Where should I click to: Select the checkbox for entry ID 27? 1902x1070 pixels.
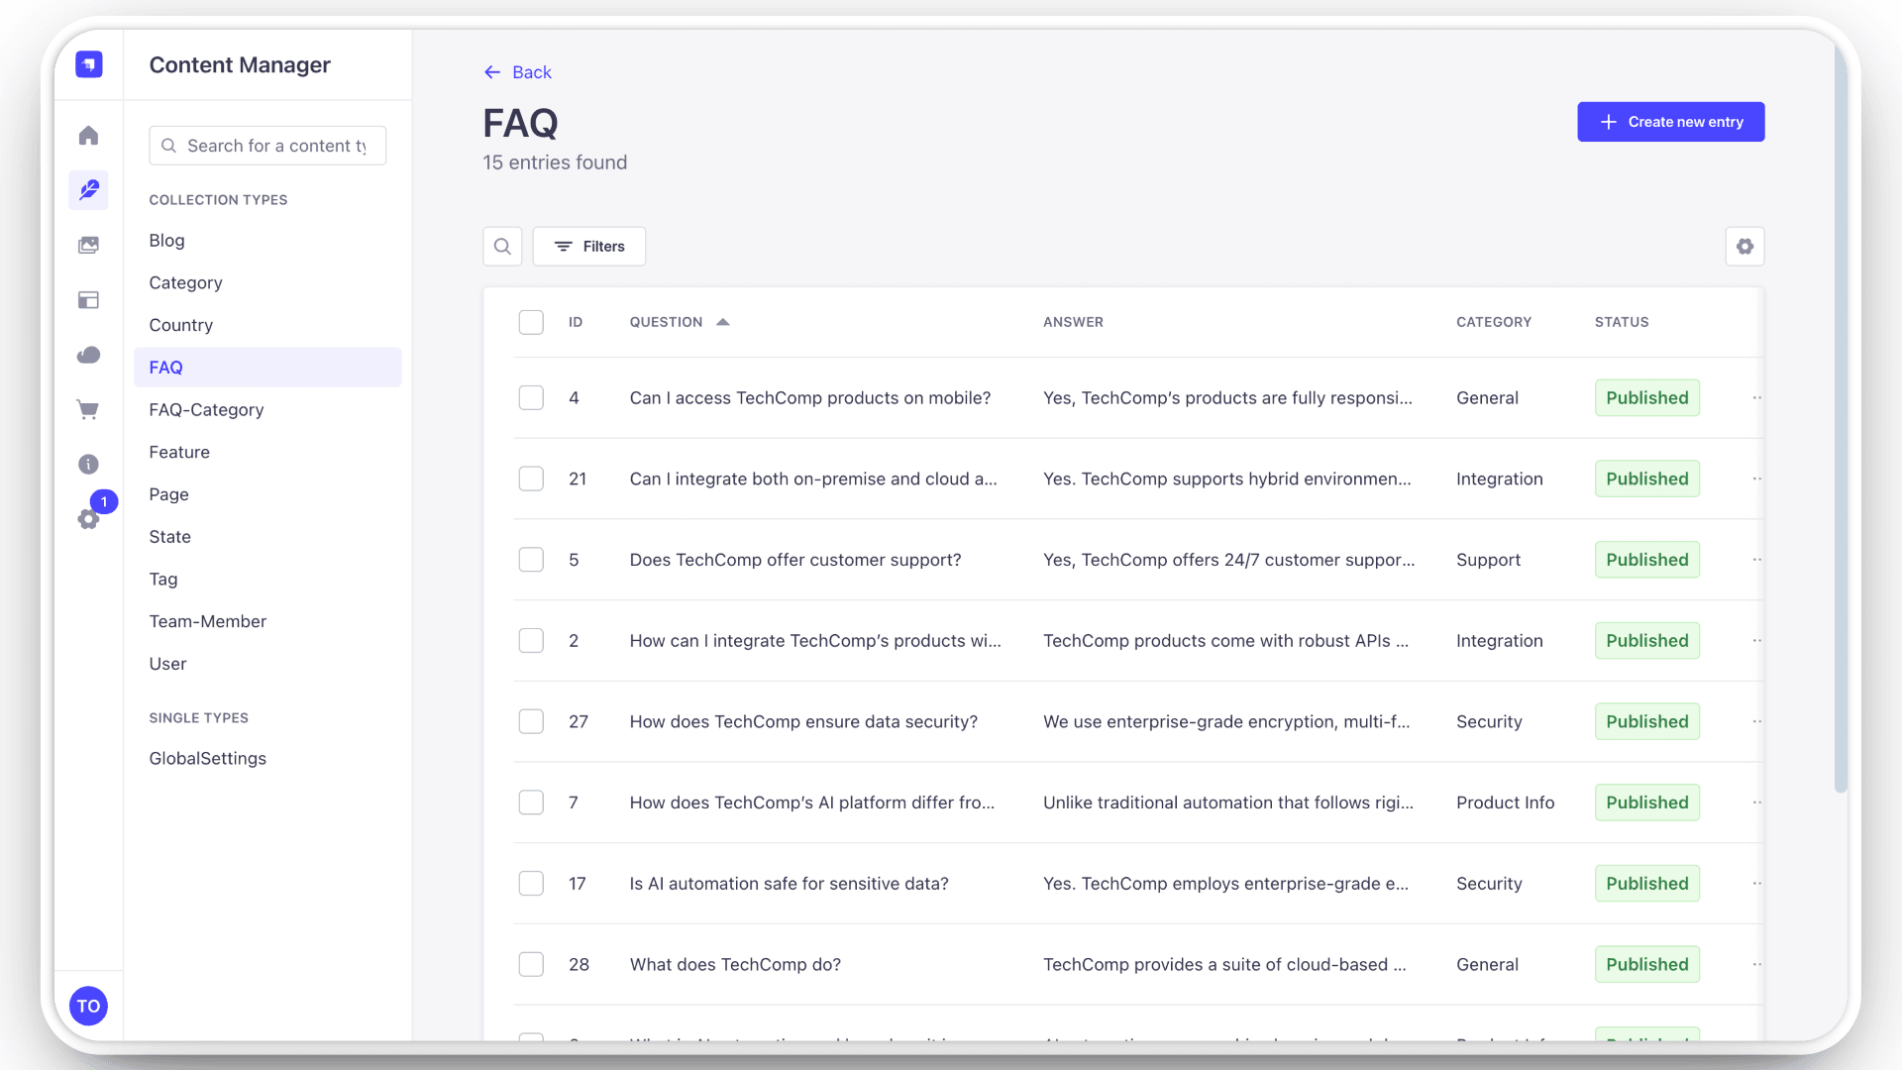(531, 722)
